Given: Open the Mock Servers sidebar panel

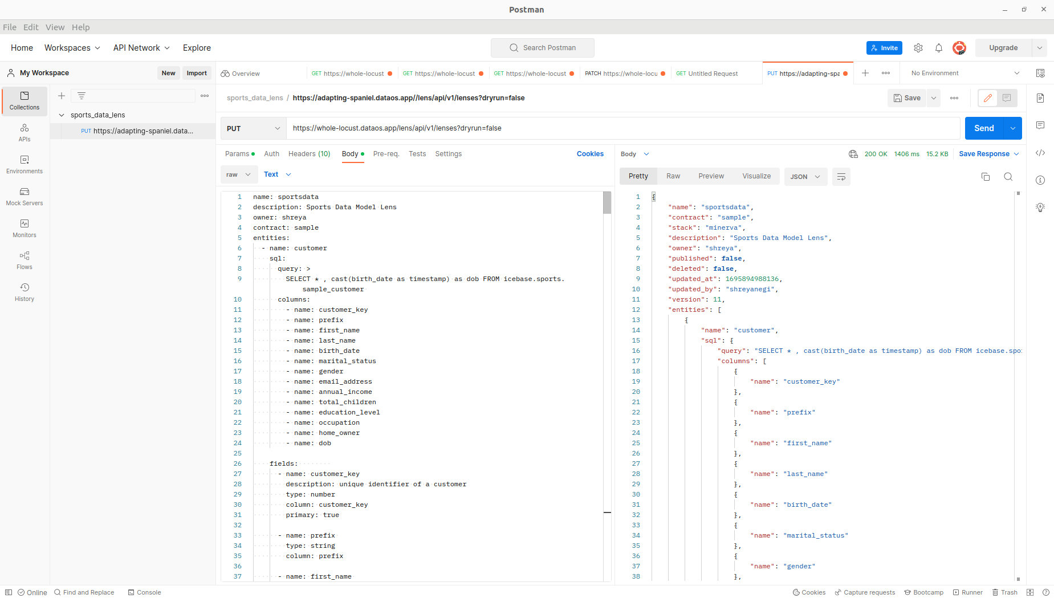Looking at the screenshot, I should tap(25, 197).
